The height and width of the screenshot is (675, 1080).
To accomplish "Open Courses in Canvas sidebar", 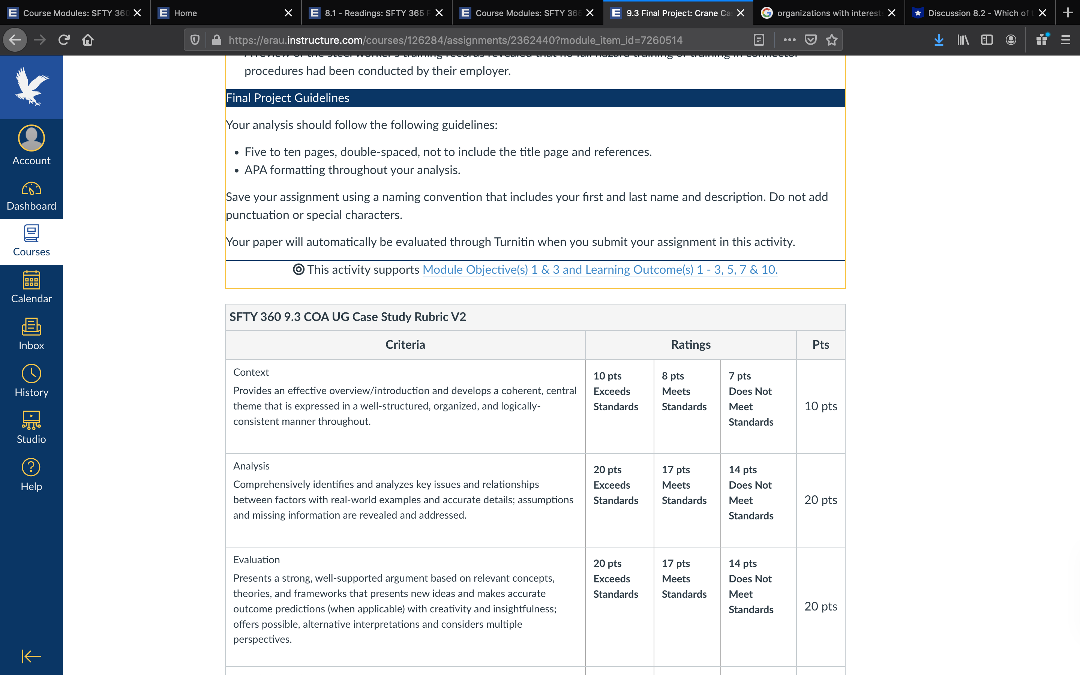I will tap(31, 241).
